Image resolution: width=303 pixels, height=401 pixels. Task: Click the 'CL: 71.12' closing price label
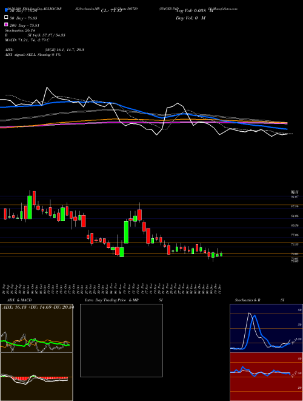tap(112, 11)
